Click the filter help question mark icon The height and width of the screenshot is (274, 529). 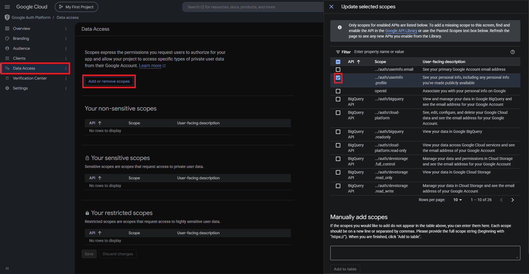[513, 52]
